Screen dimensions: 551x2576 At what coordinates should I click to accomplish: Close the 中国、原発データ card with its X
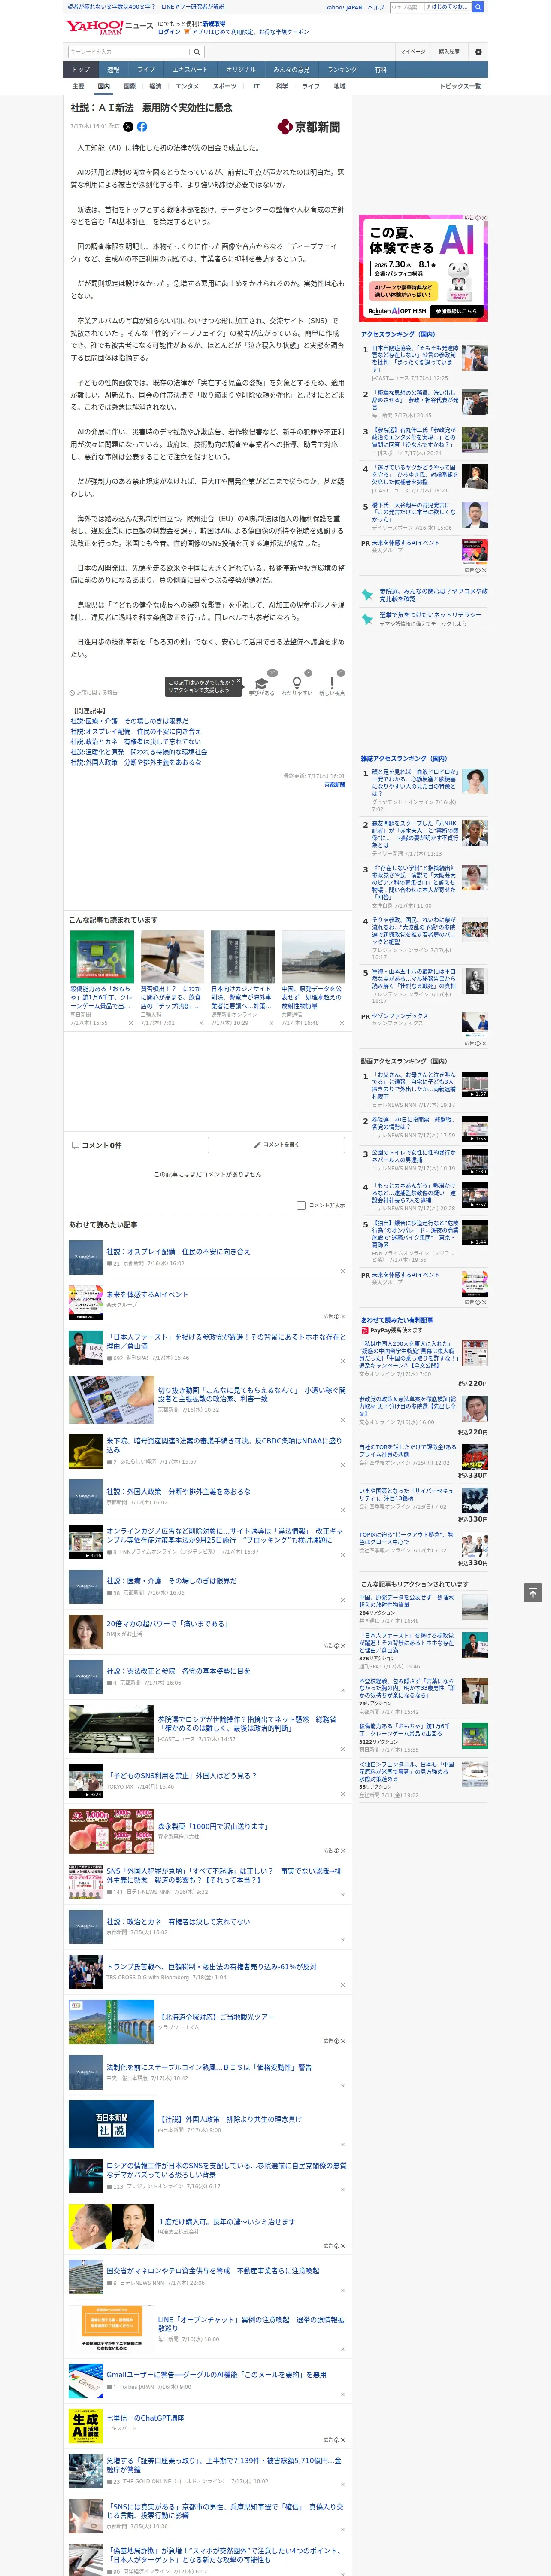coord(343,1023)
